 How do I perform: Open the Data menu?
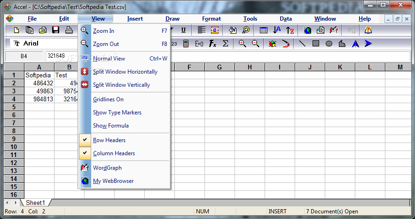(x=286, y=19)
